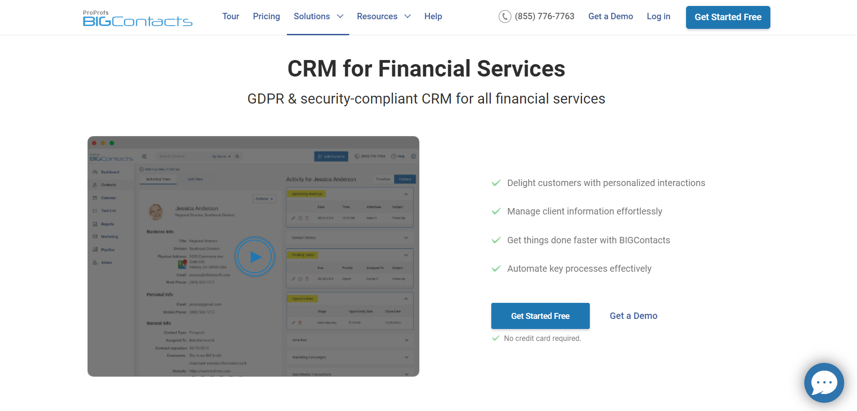
Task: Click the checkmark beside No credit card required
Action: pos(495,338)
